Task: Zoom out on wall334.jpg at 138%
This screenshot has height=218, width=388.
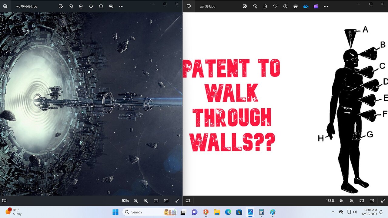Action: [341, 201]
